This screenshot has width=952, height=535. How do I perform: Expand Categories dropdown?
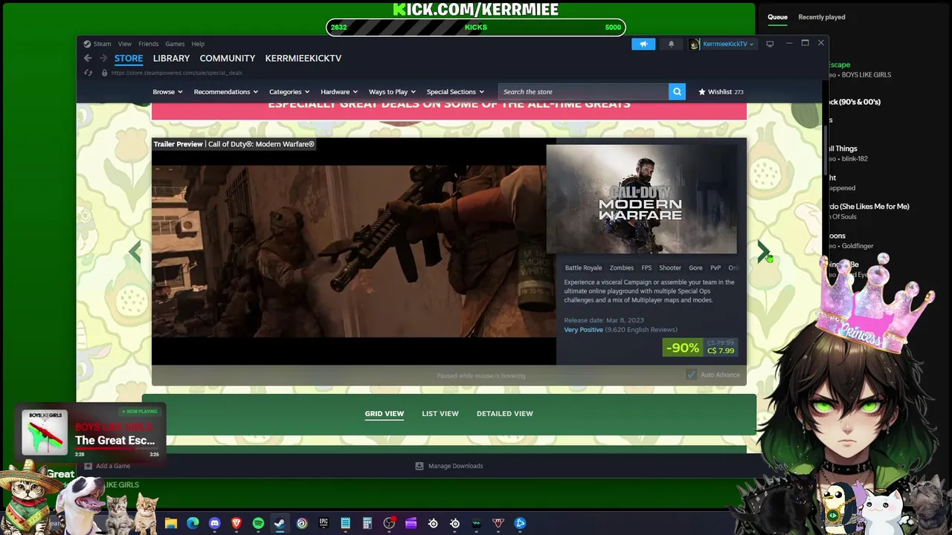coord(289,91)
